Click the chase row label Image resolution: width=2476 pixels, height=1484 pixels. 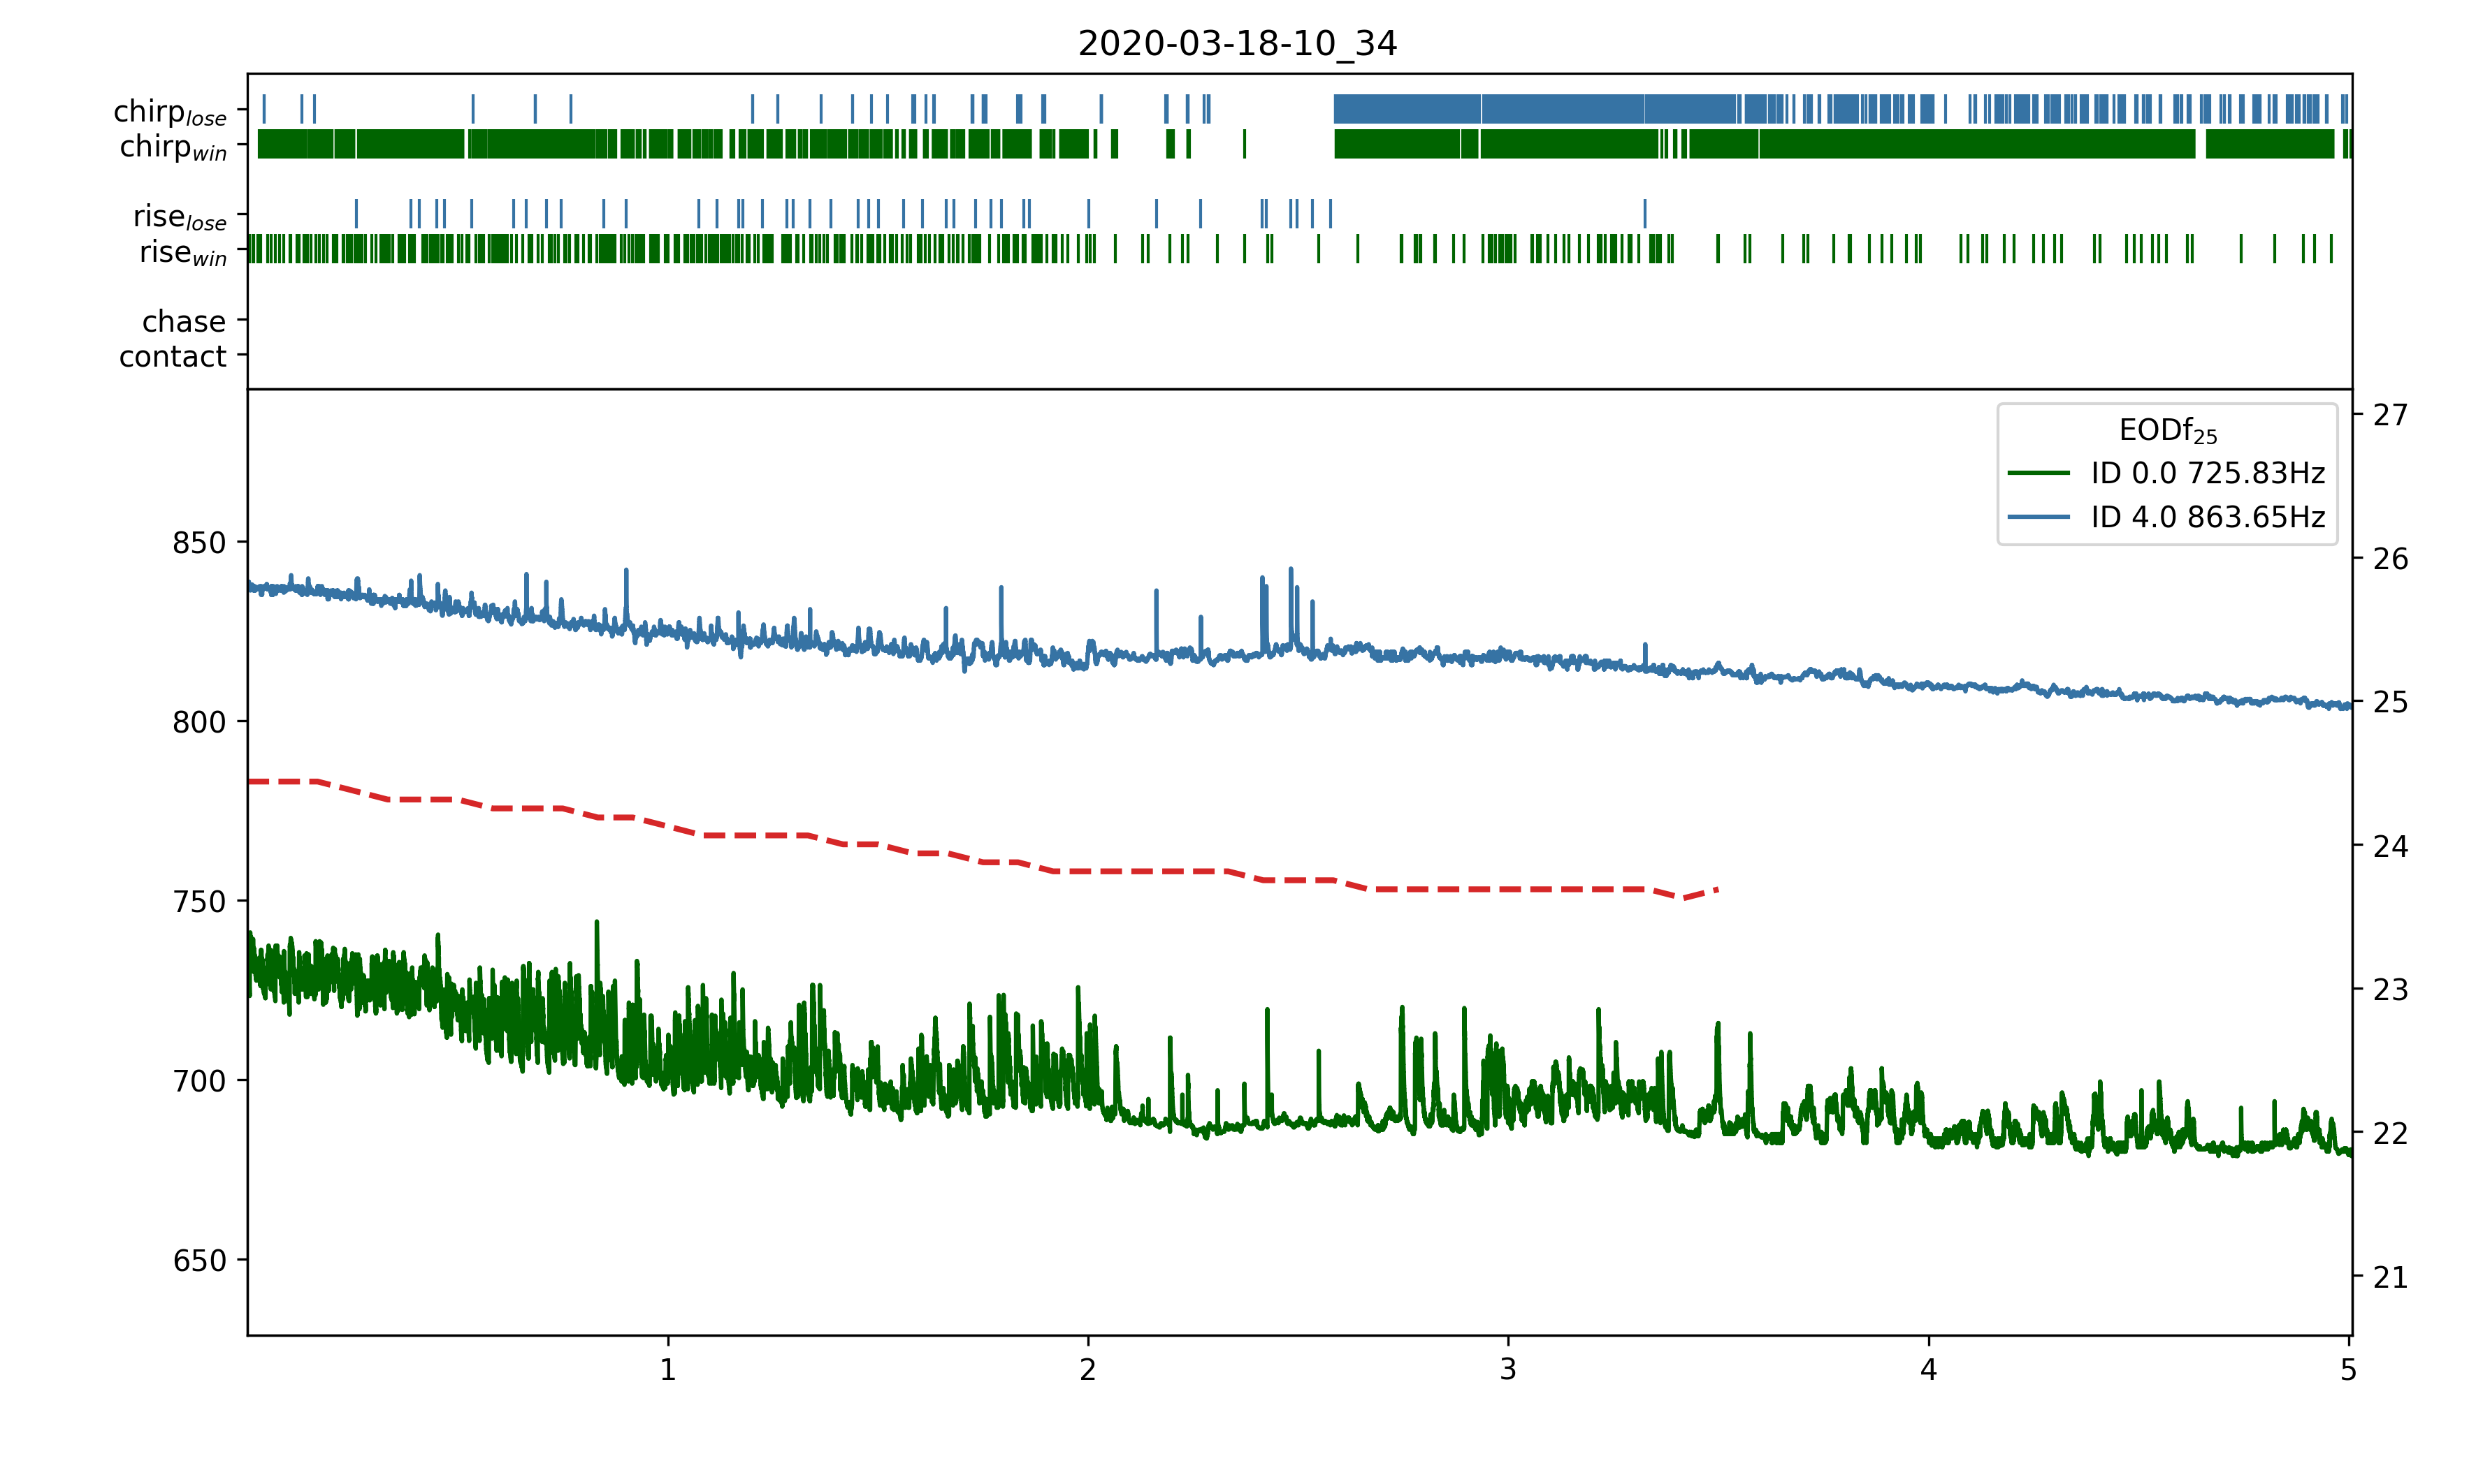point(184,321)
